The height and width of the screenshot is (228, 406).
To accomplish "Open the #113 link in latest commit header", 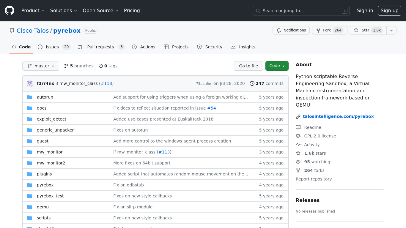I will 106,83.
